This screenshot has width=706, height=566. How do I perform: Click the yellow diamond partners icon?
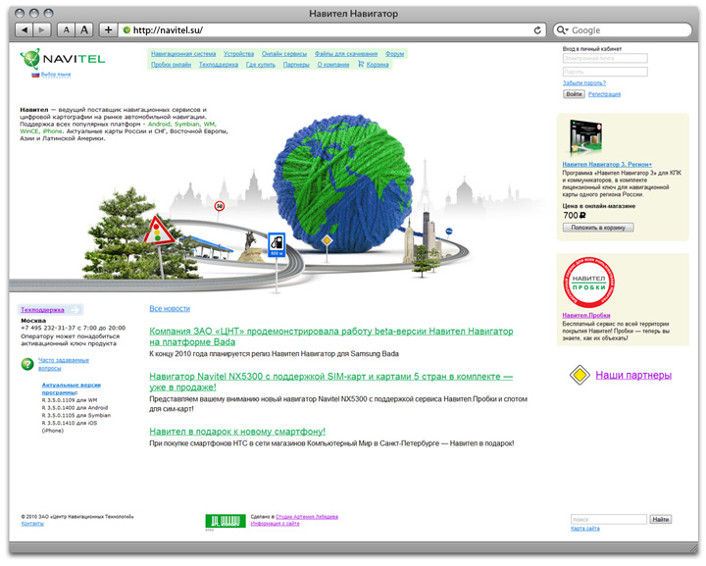(580, 375)
